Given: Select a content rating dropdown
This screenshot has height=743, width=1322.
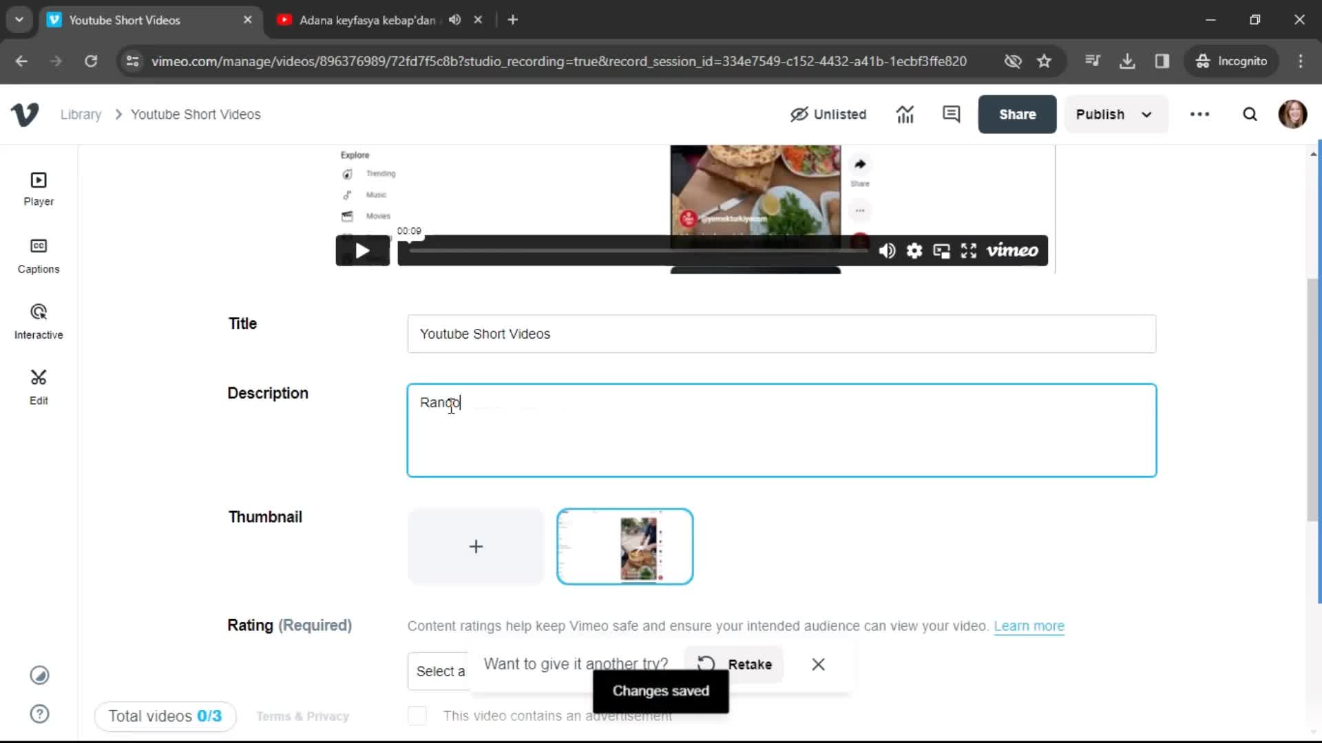Looking at the screenshot, I should coord(441,671).
